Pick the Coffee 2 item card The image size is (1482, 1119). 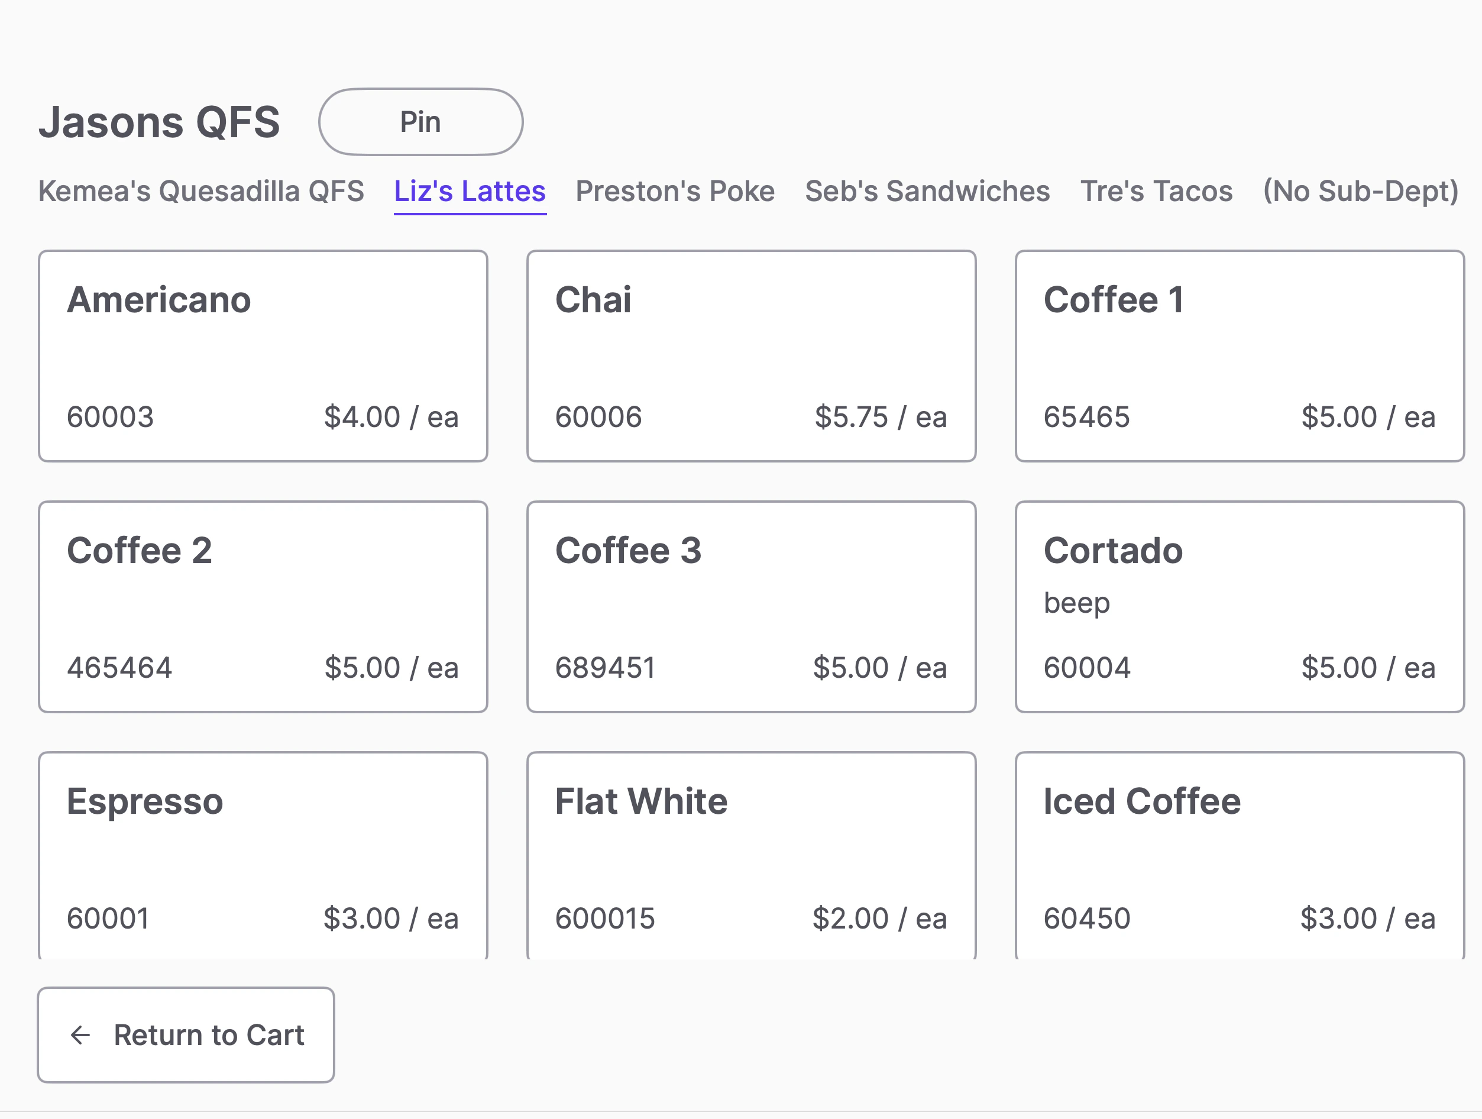[263, 606]
